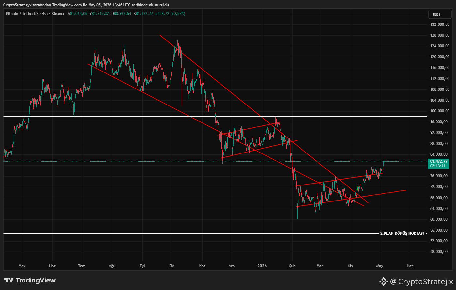The width and height of the screenshot is (456, 290).
Task: Click the 2.PLAN DÖNÜŞ NOKTASI line label
Action: coord(402,234)
